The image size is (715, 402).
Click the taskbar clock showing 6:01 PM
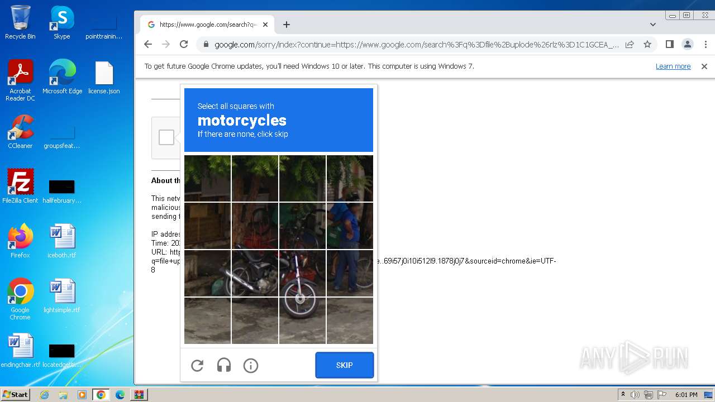click(686, 395)
